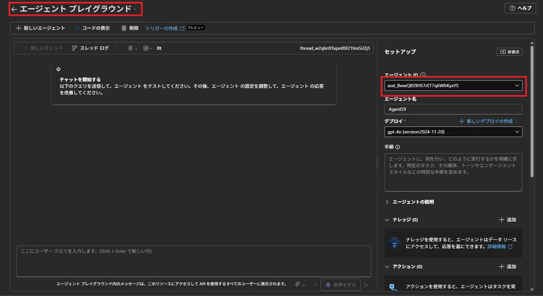Focus the user query input box
The image size is (543, 296).
pos(194,261)
